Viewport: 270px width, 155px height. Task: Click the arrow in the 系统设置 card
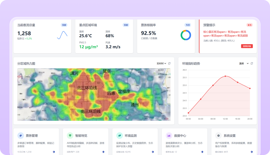coord(252,152)
